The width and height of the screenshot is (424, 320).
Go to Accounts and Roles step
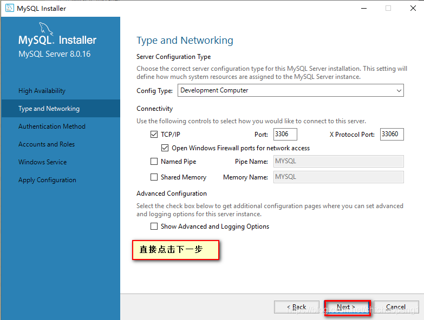[x=47, y=144]
